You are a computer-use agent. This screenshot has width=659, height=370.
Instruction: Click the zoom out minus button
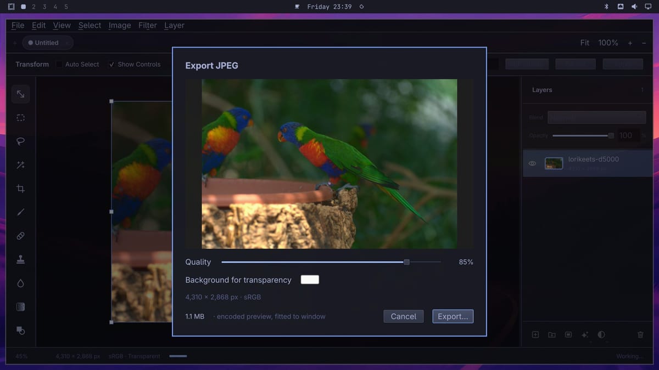644,43
